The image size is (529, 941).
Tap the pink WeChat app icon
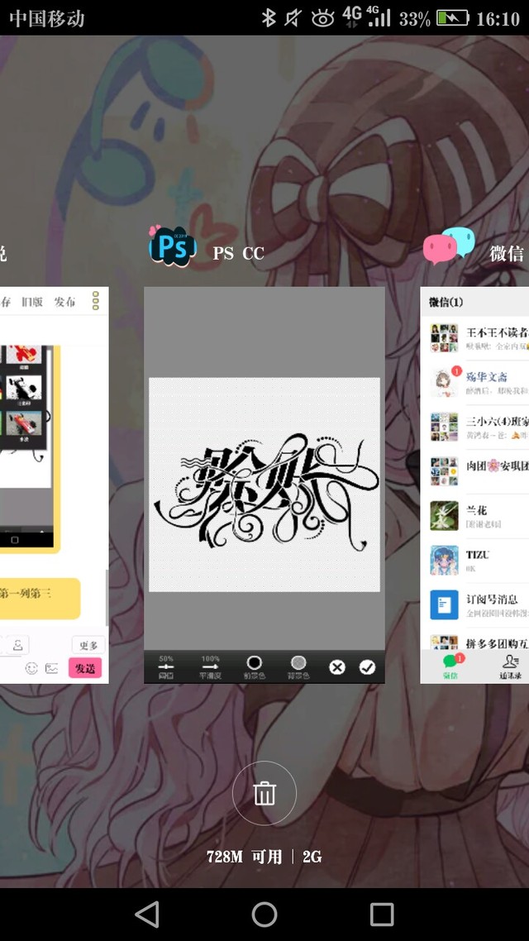point(449,246)
